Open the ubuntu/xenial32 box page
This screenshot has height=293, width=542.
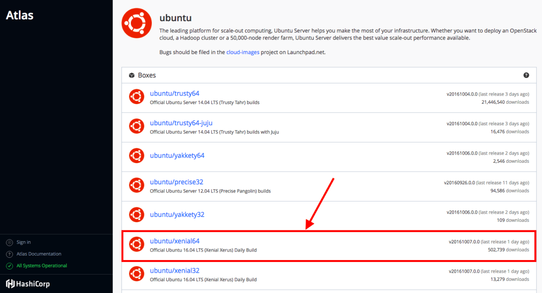pos(175,270)
